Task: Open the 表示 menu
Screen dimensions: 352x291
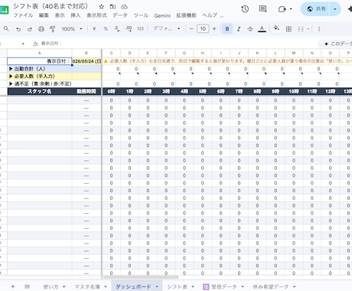Action: coord(60,15)
